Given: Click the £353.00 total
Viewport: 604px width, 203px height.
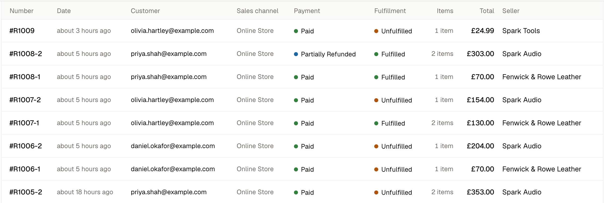Looking at the screenshot, I should 480,192.
